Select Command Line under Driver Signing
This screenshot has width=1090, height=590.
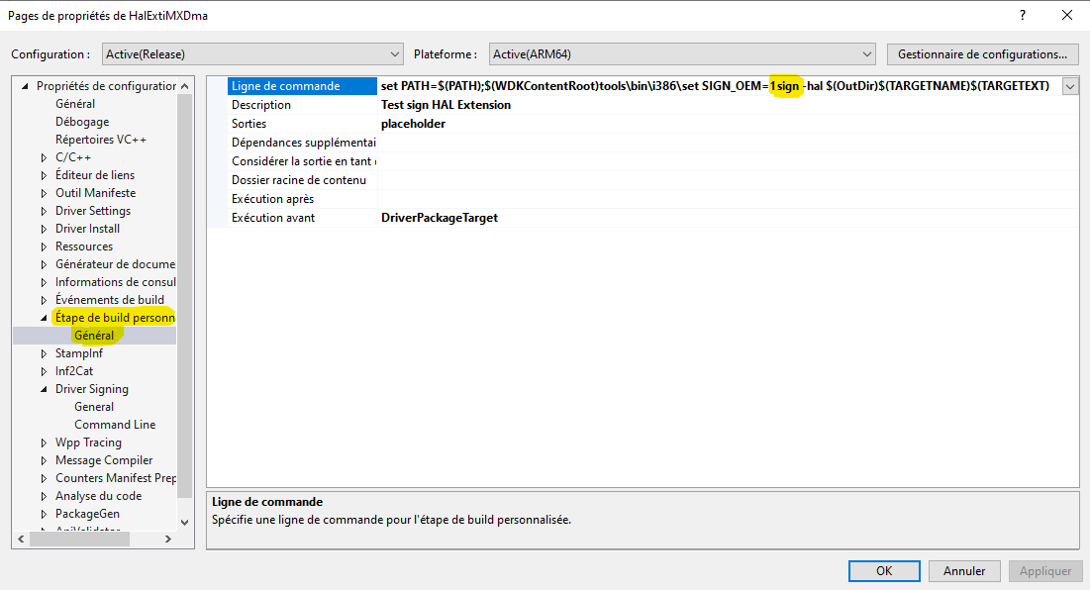[115, 424]
